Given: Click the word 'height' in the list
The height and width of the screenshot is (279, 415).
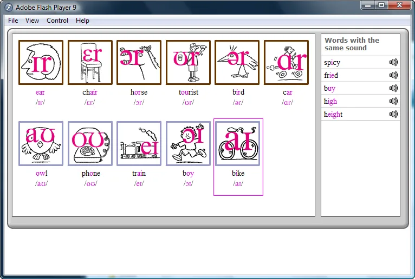Looking at the screenshot, I should pos(333,115).
